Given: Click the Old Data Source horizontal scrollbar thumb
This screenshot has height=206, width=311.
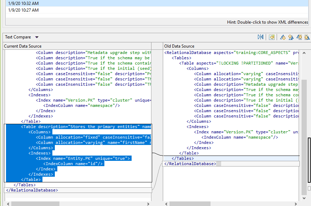Looking at the screenshot, I should 190,204.
